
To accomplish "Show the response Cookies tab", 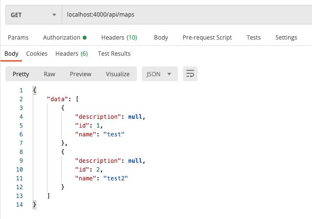I will tap(37, 54).
